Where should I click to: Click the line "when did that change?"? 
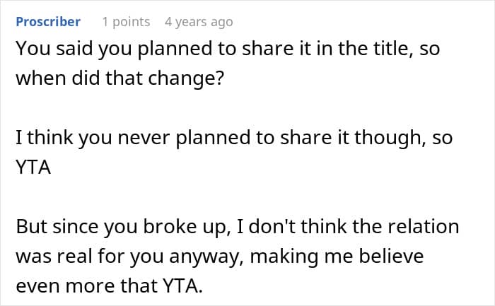tap(120, 78)
